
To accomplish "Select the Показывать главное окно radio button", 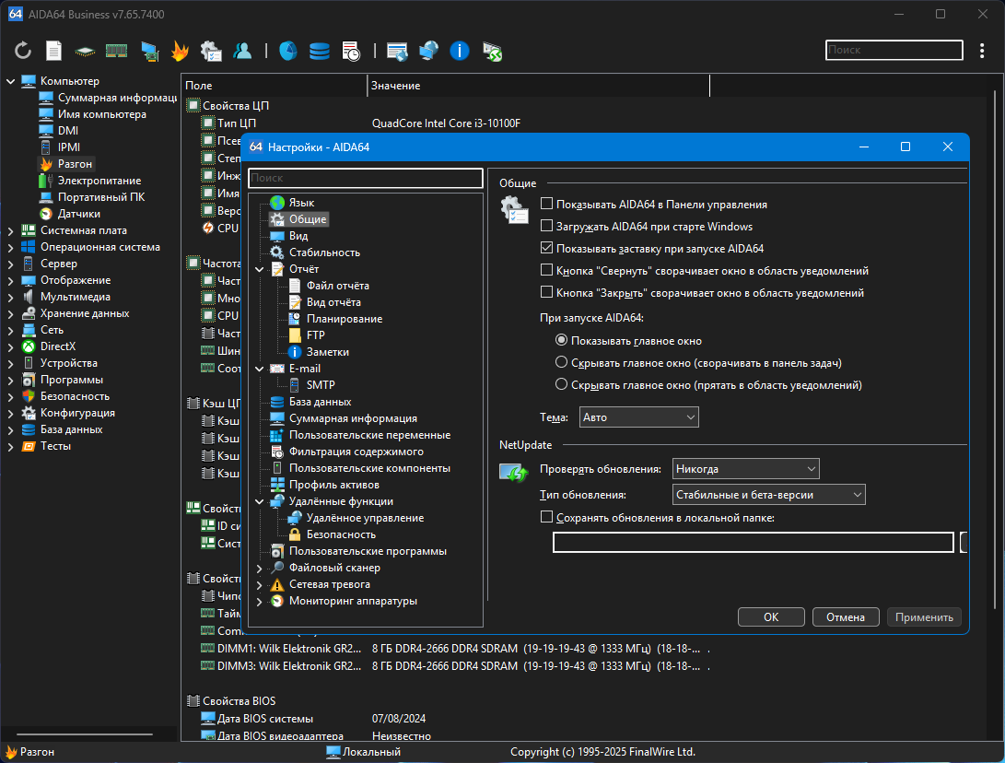I will point(562,340).
